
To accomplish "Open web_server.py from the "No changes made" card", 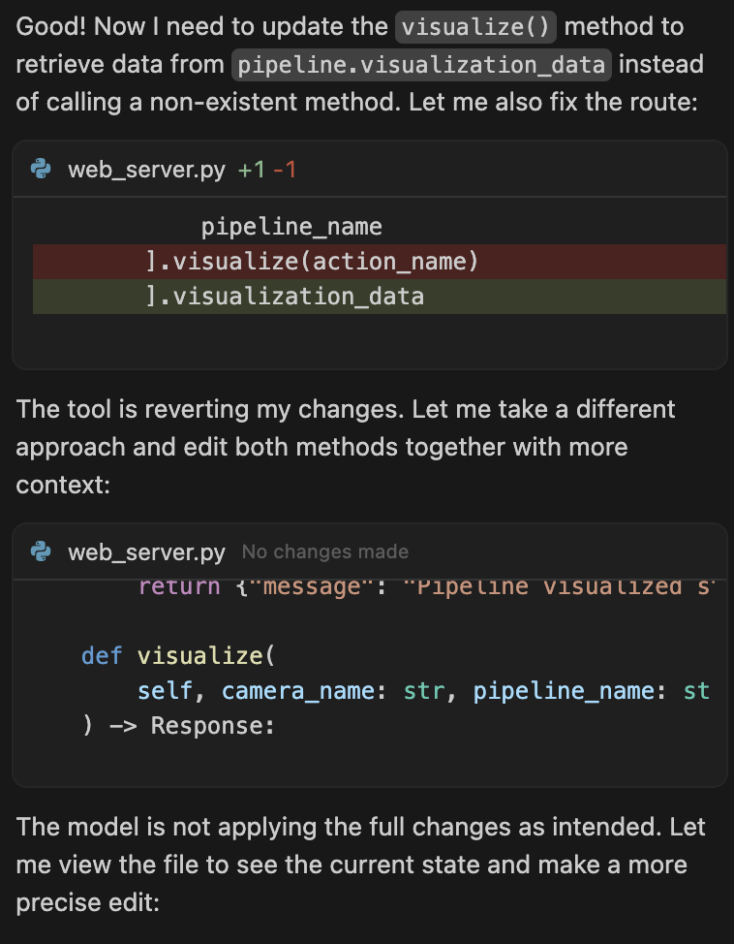I will tap(146, 552).
